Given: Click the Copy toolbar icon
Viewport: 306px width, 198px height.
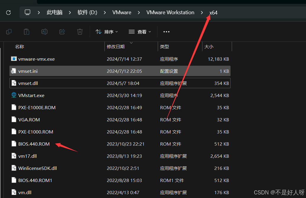Looking at the screenshot, I should tap(9, 32).
